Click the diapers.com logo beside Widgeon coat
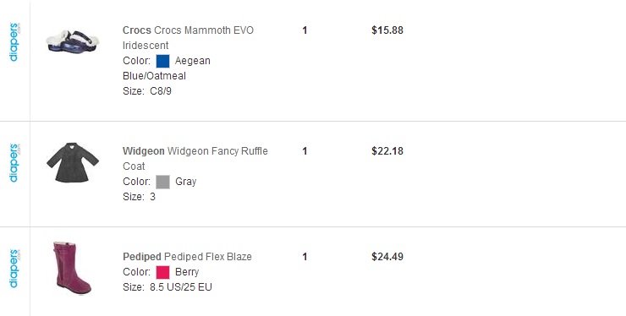 tap(14, 163)
